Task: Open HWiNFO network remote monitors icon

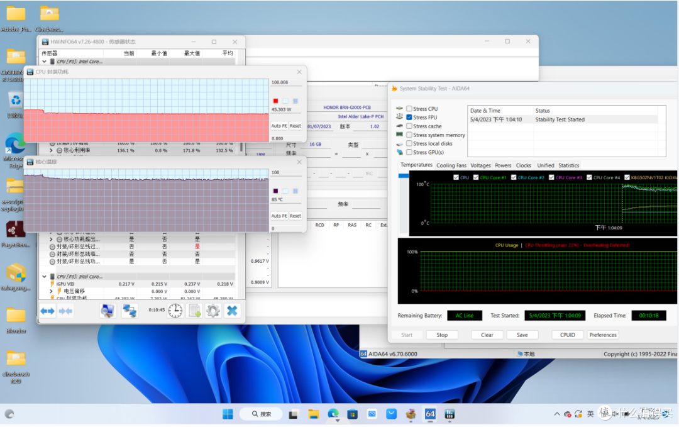Action: pyautogui.click(x=130, y=311)
